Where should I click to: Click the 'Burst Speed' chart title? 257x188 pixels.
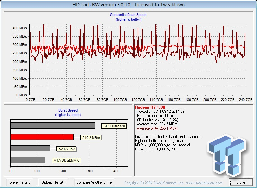pyautogui.click(x=68, y=110)
